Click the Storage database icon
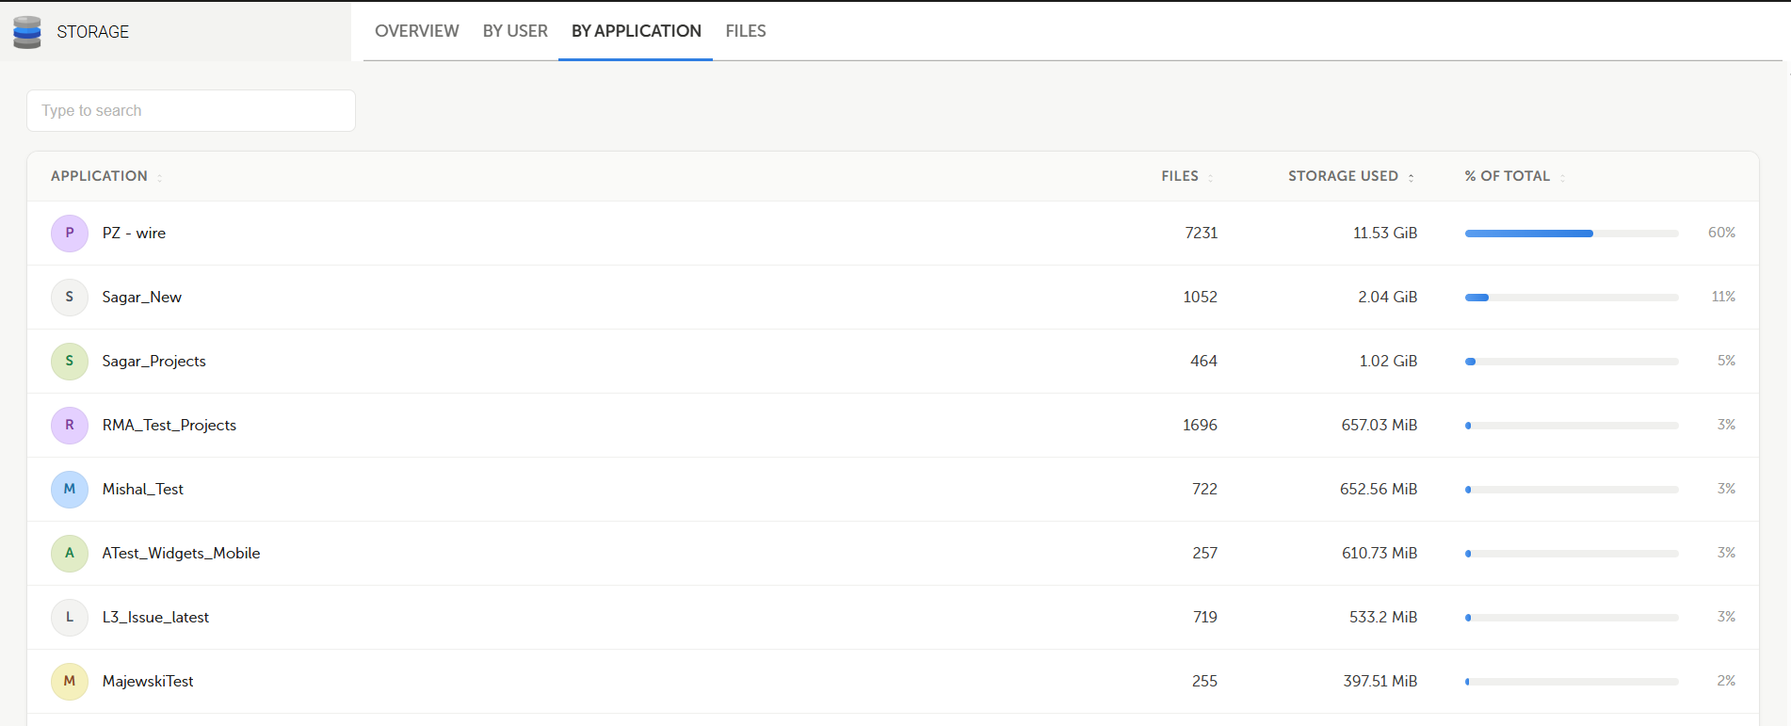 (27, 32)
